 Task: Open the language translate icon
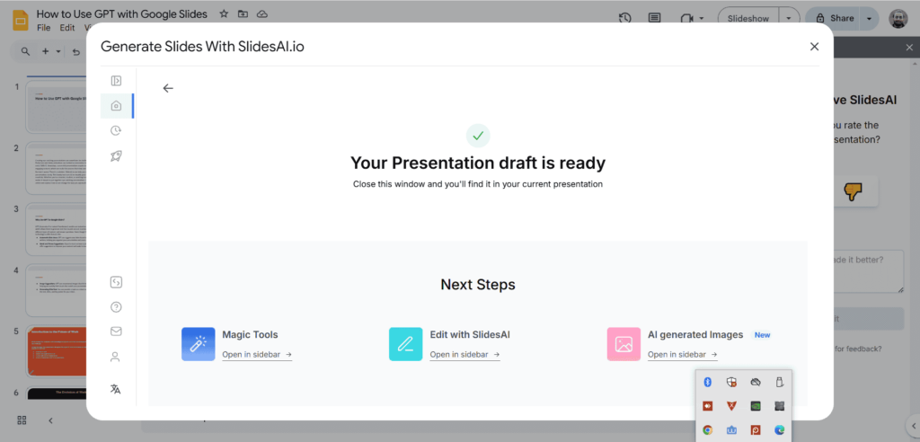116,389
